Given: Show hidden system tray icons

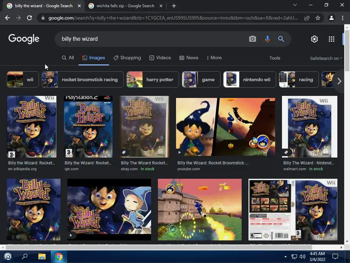Looking at the screenshot, I should coord(285,256).
